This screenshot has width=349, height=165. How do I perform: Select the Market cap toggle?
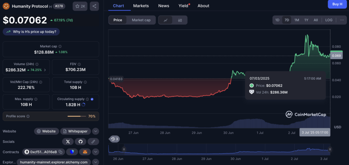[141, 20]
